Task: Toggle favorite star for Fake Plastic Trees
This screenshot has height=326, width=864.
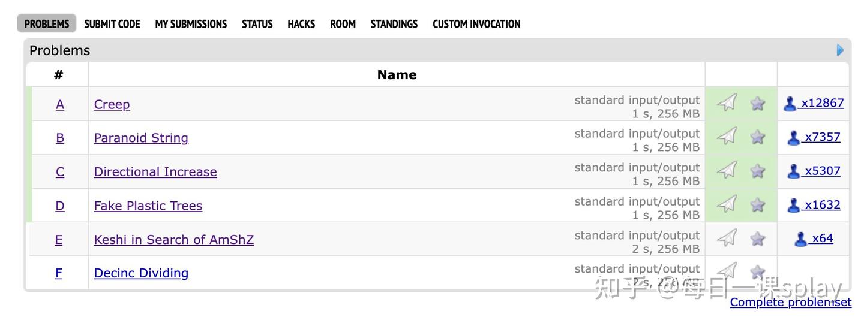Action: (x=758, y=205)
